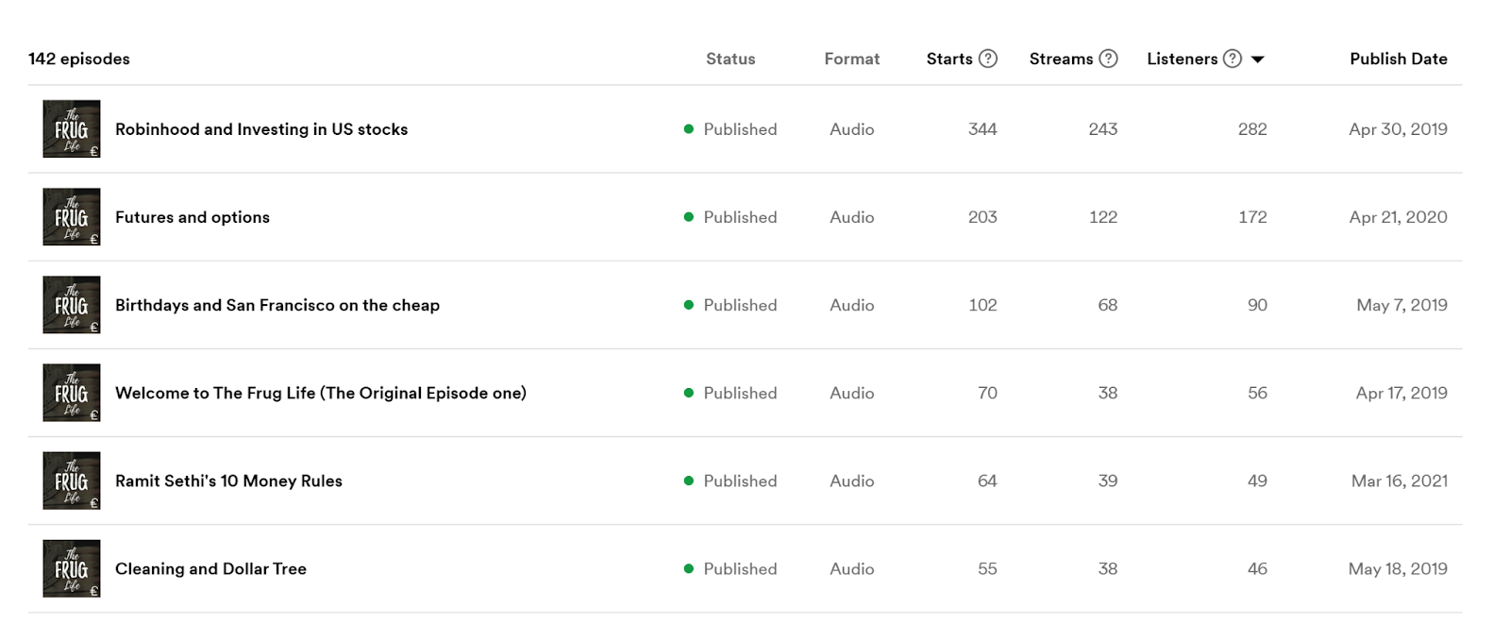
Task: Click the Streams help question-mark icon
Action: [1109, 59]
